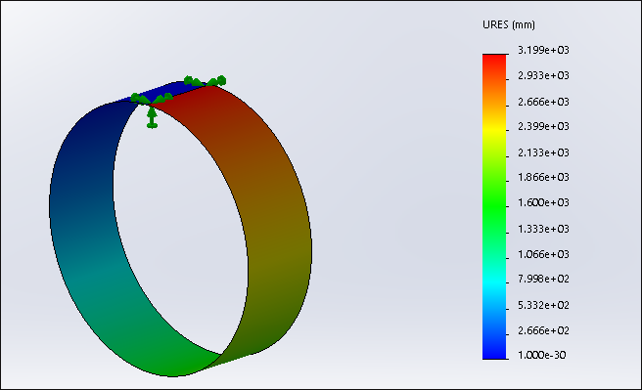
Task: Select the downward green force arrow
Action: click(152, 117)
